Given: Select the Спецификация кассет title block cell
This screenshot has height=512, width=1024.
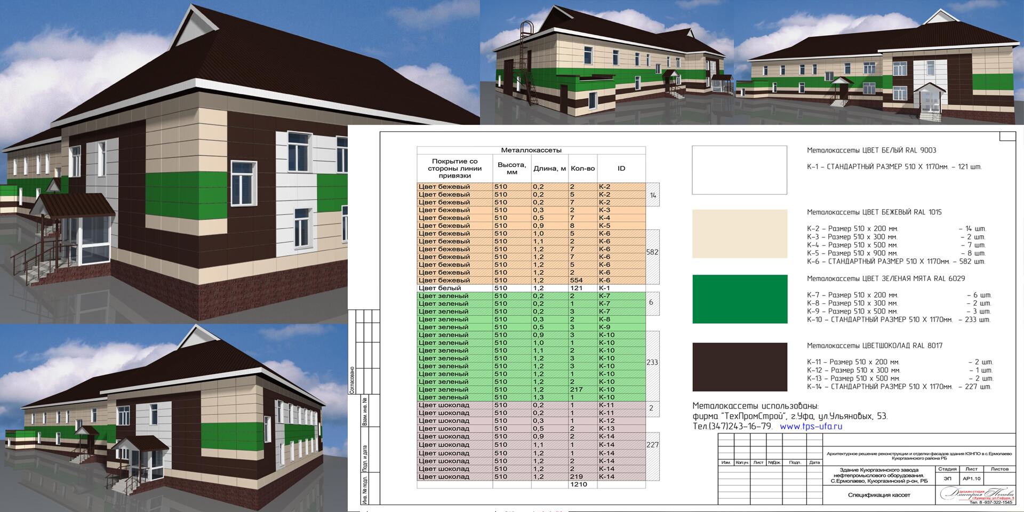Looking at the screenshot, I should pos(879,495).
